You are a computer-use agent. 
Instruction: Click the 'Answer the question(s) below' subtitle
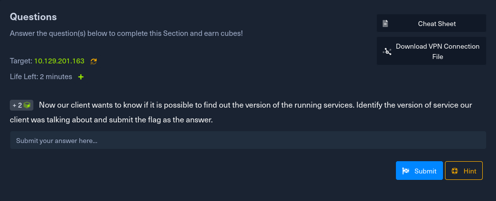(x=126, y=34)
